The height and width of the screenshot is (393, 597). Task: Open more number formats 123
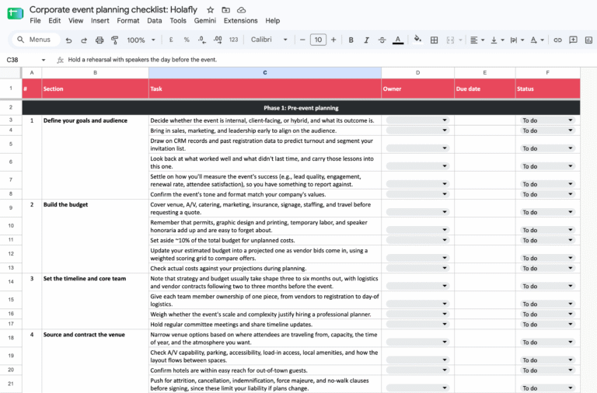click(233, 40)
